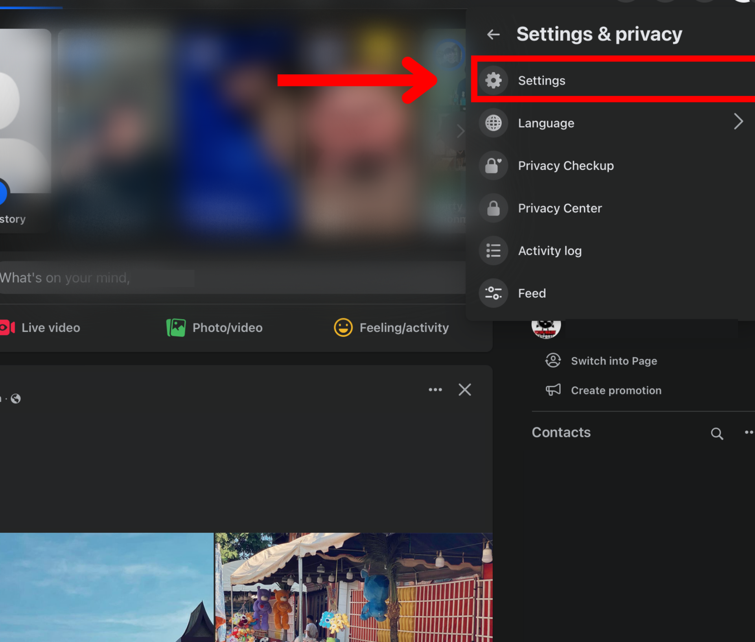
Task: Click the Settings gear icon
Action: 493,81
